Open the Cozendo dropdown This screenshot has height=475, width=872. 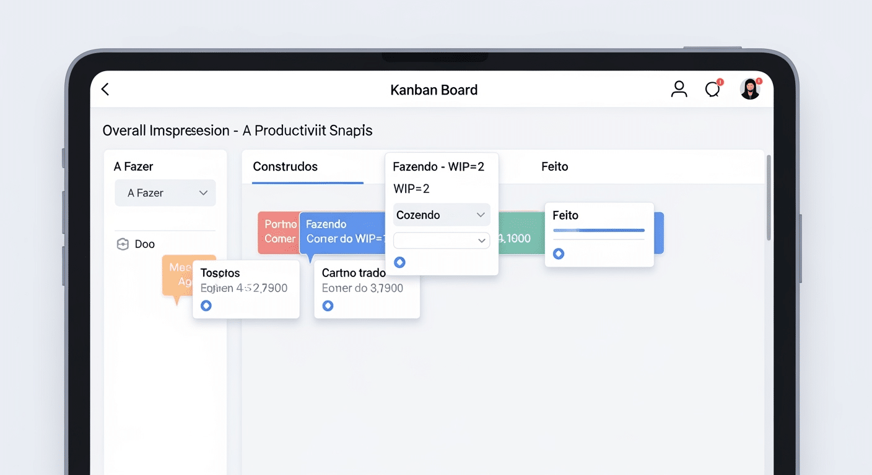point(441,215)
